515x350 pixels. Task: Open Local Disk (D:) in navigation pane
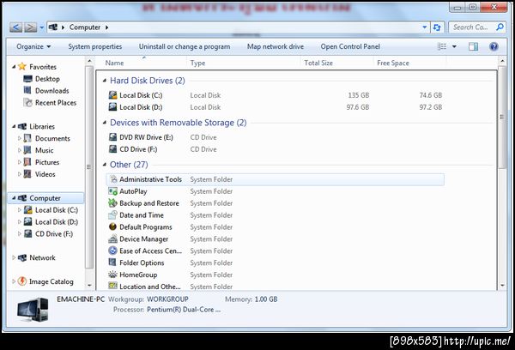pyautogui.click(x=56, y=222)
